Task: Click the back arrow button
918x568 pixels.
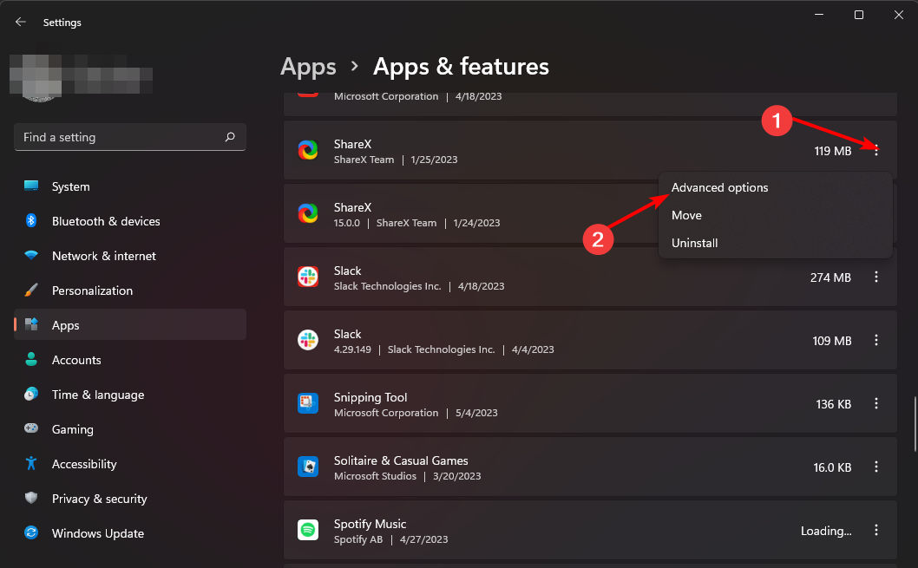Action: [x=19, y=22]
